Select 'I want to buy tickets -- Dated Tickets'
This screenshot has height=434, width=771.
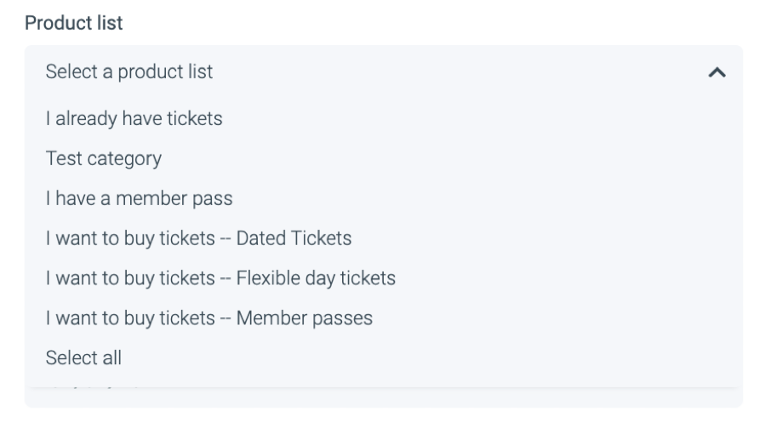(x=198, y=238)
